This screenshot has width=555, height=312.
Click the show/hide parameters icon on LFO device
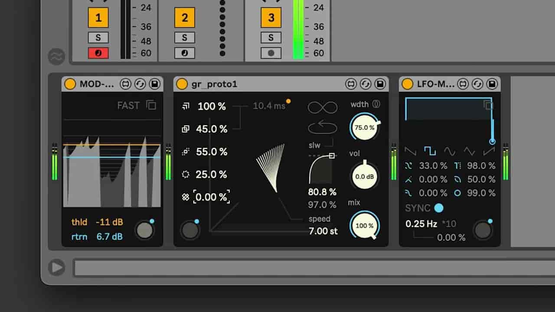tap(463, 84)
